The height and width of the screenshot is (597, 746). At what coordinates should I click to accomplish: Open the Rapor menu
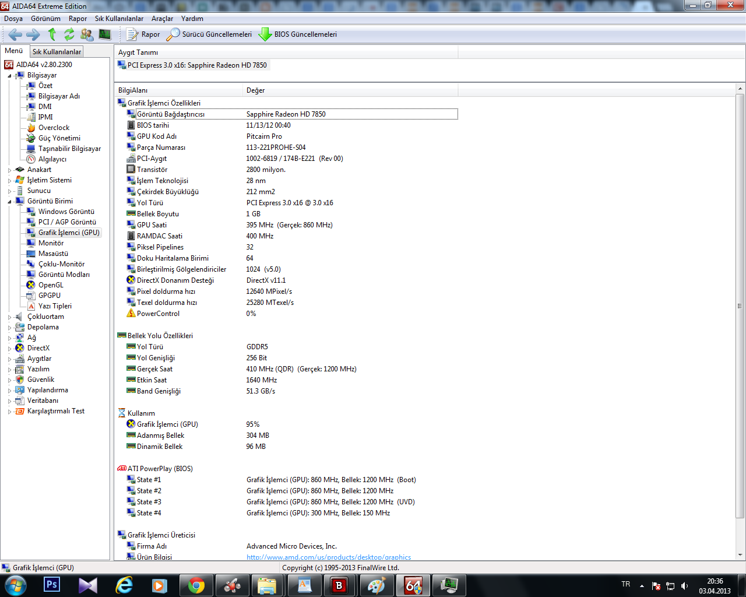[x=78, y=19]
